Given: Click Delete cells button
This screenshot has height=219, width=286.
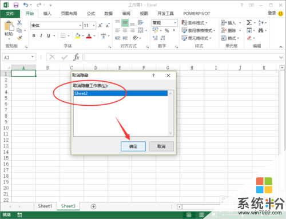Looking at the screenshot, I should [x=229, y=30].
